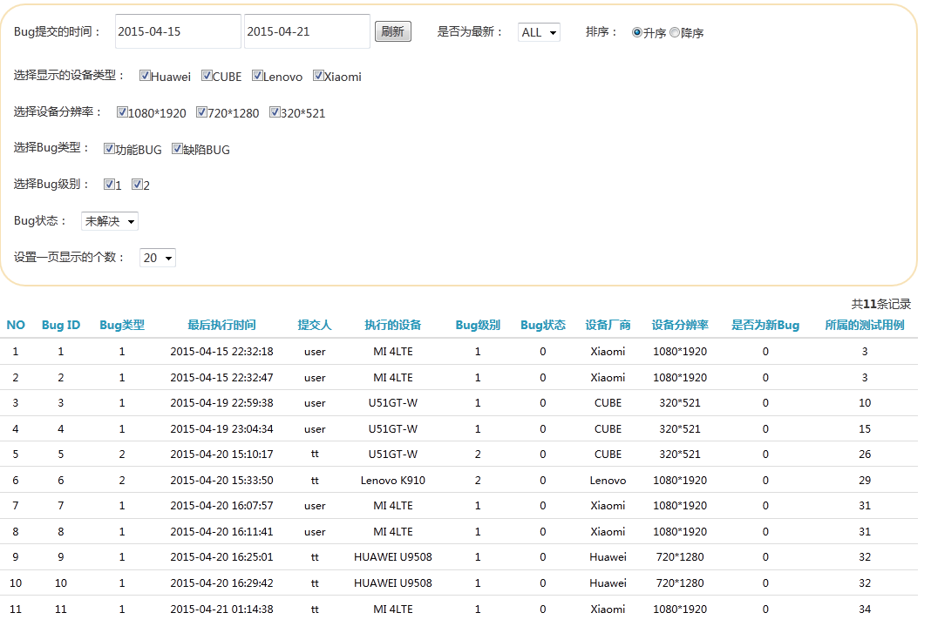Uncheck the CUBE device checkbox
This screenshot has width=931, height=633.
pos(207,76)
